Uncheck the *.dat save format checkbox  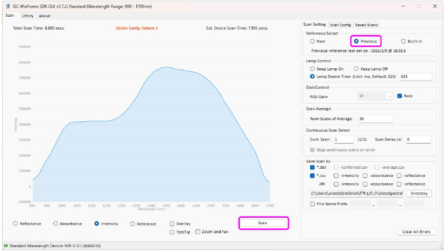pos(313,167)
